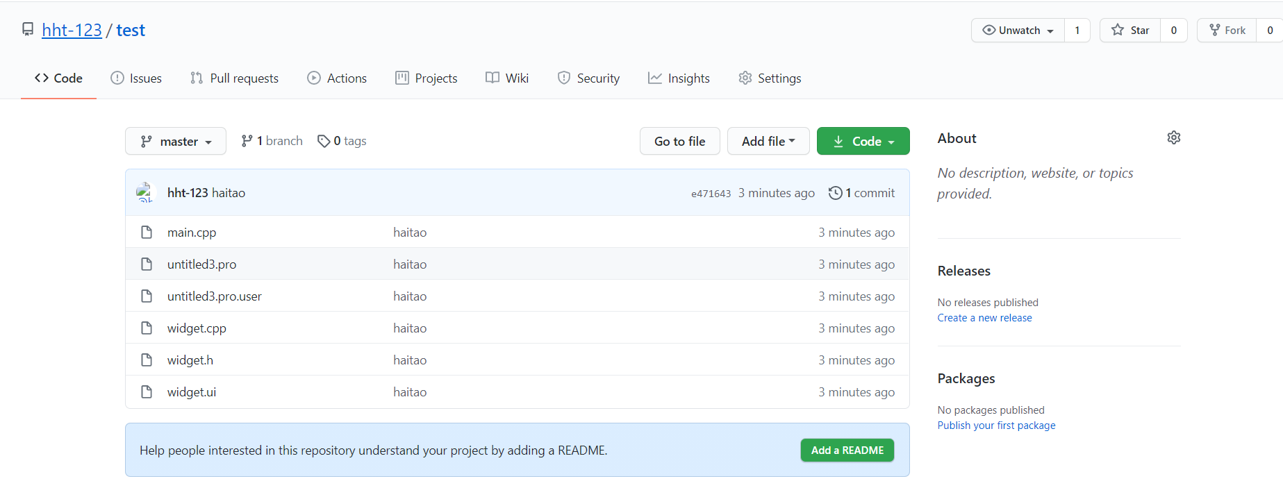Viewport: 1283px width, 497px height.
Task: Click the file icon next to widget.ui
Action: [x=147, y=391]
